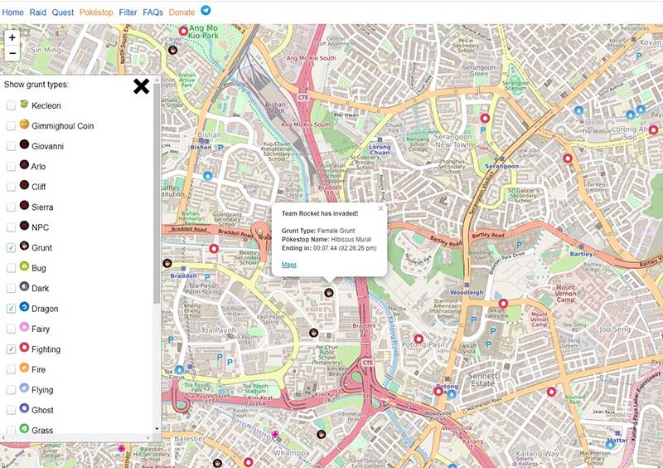663x468 pixels.
Task: Close the grunt types filter panel
Action: [x=141, y=86]
